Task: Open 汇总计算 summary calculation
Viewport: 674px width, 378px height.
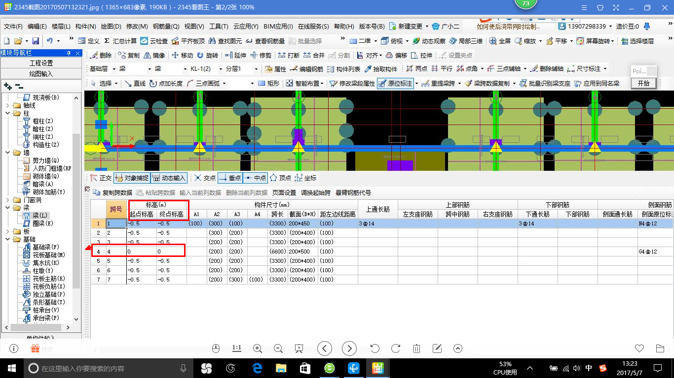Action: pos(120,41)
